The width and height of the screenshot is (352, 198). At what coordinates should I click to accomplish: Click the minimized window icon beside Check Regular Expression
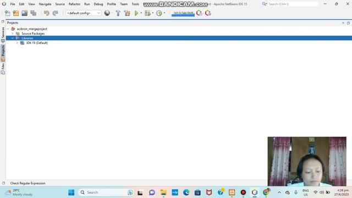click(3, 183)
